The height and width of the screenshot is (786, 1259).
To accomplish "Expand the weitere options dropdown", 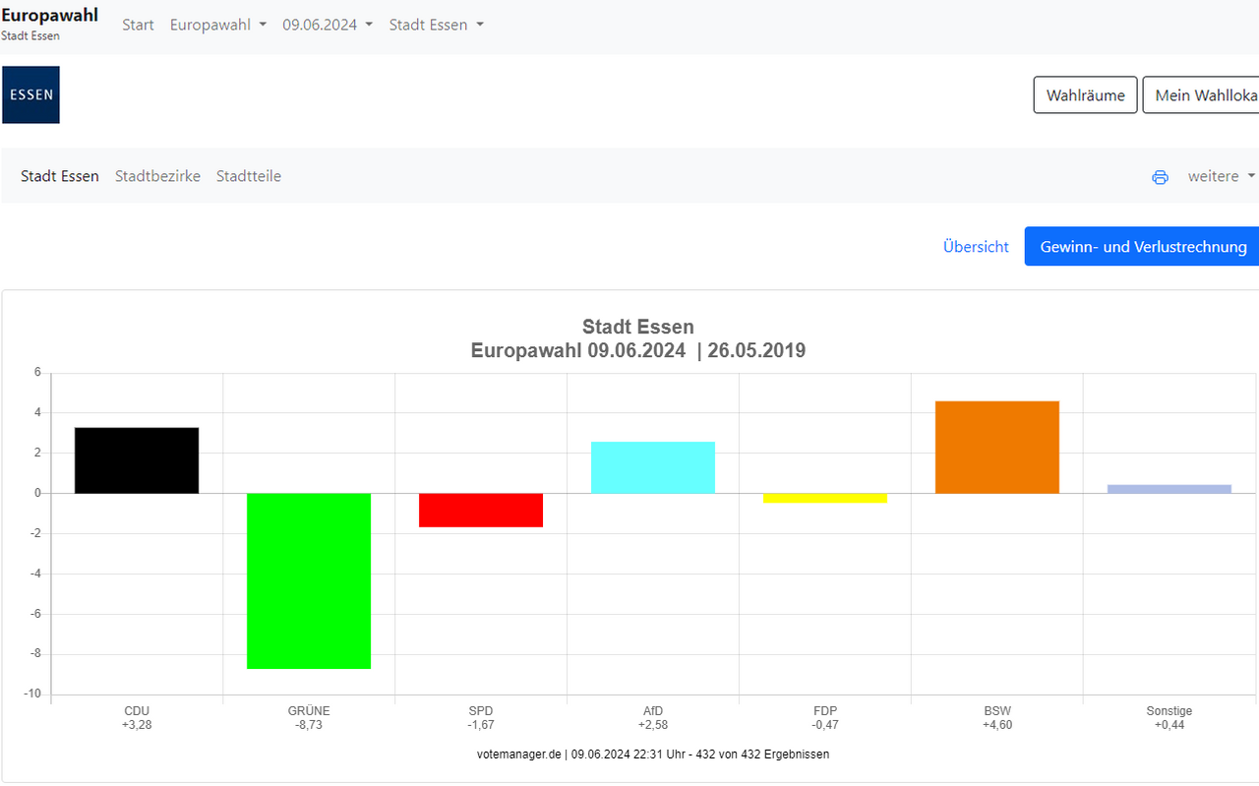I will 1221,176.
